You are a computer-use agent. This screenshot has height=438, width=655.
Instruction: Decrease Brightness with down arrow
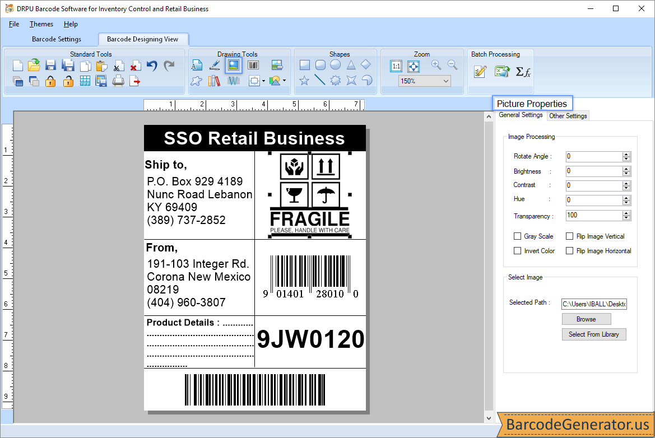[626, 174]
